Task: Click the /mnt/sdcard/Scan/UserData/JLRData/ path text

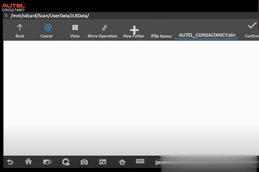Action: pos(50,16)
